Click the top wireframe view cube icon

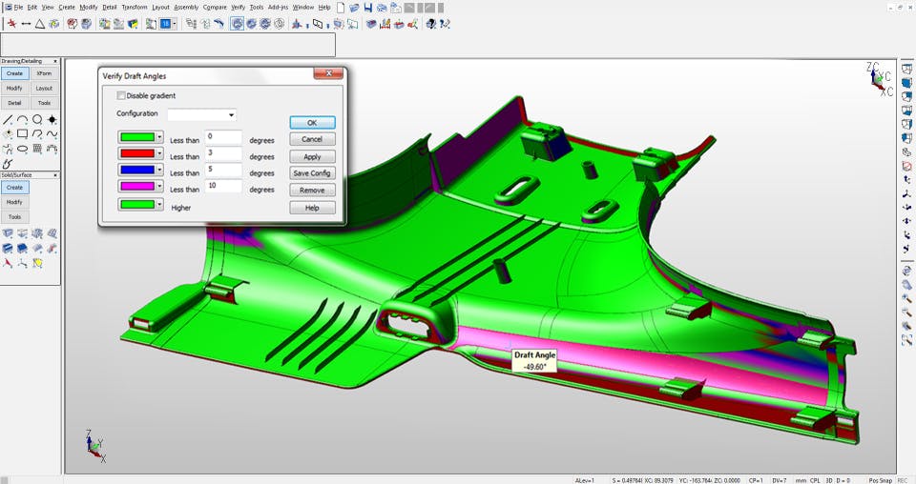pos(906,69)
